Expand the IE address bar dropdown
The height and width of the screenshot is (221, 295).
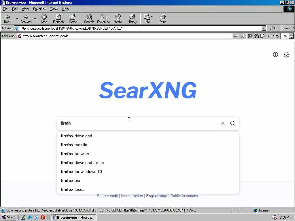(x=264, y=28)
